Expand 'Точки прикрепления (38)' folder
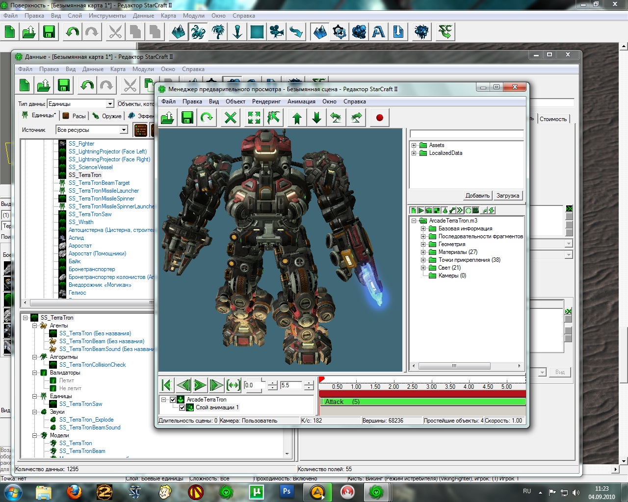This screenshot has width=628, height=502. click(423, 260)
